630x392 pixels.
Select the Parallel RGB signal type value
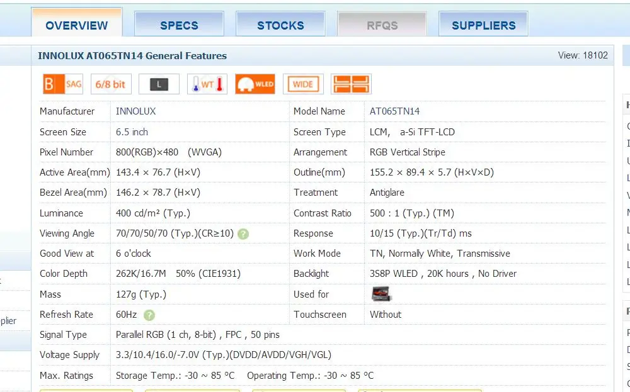[198, 334]
